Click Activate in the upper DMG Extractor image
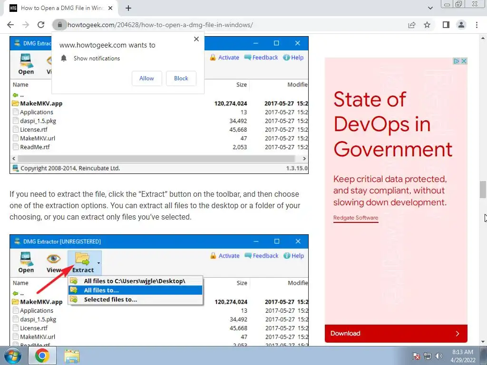487x365 pixels. [x=224, y=58]
